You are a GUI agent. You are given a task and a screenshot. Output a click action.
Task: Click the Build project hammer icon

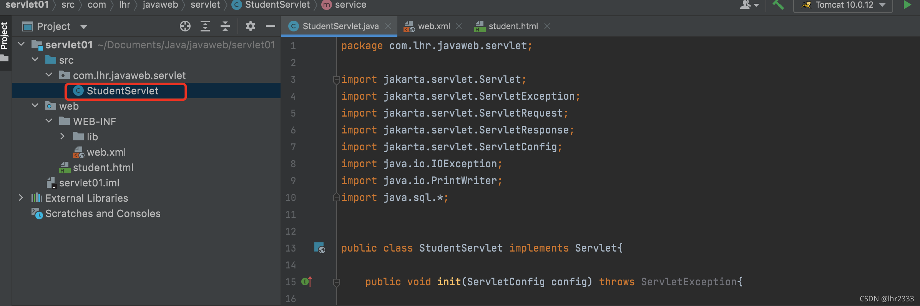[778, 5]
